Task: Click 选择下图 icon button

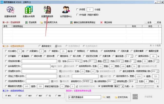Action: (101, 76)
